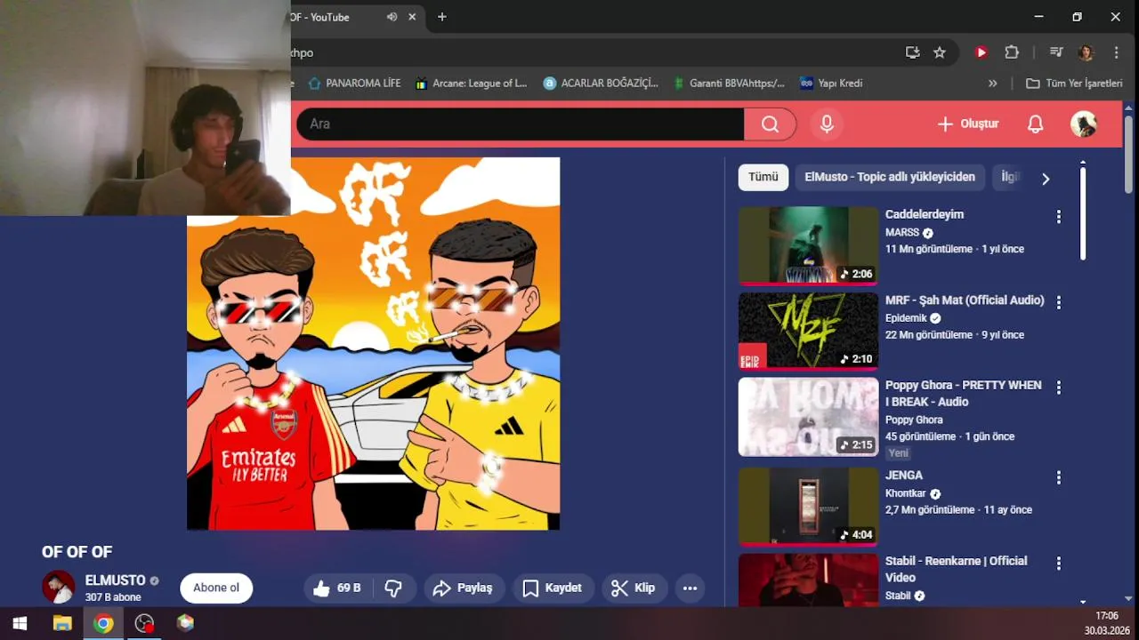Viewport: 1139px width, 640px height.
Task: Subscribe using the Abone ol button
Action: pos(216,588)
